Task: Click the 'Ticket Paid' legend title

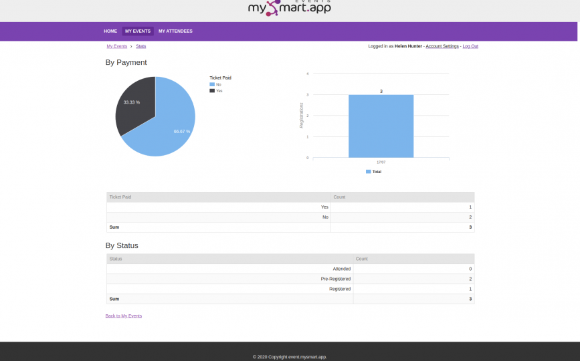Action: click(221, 78)
